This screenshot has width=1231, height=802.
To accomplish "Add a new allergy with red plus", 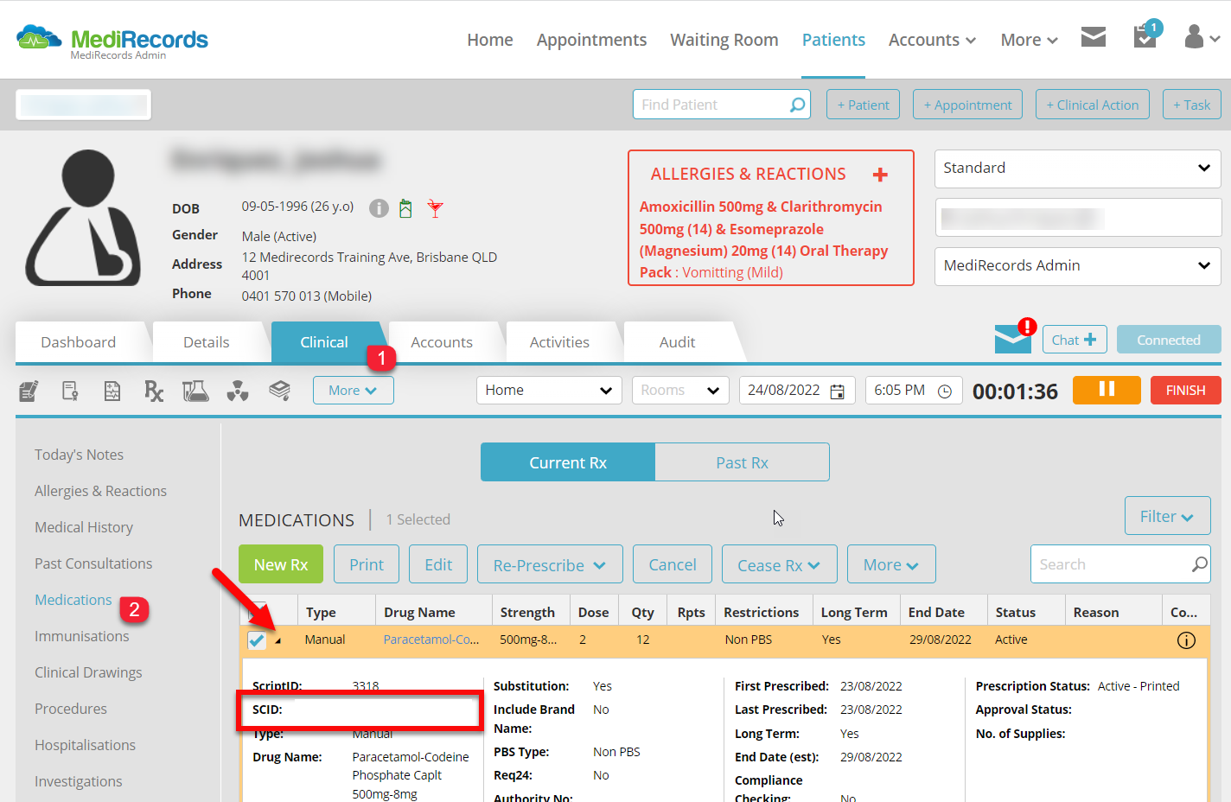I will [x=880, y=175].
